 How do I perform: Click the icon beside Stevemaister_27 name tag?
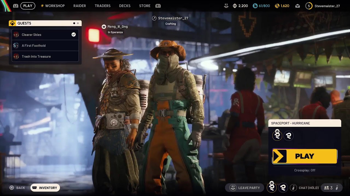154,18
